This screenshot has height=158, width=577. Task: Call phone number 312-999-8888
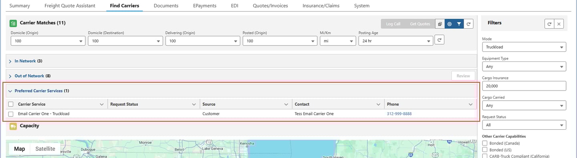[x=399, y=114]
